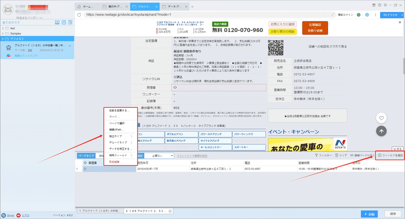Viewport: 405px width, 219px height.
Task: Open the 必要なし dropdown
Action: pos(158,156)
